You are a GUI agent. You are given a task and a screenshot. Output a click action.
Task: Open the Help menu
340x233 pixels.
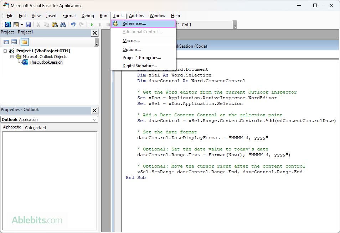tap(175, 16)
